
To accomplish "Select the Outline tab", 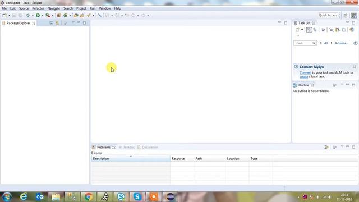I will click(303, 85).
